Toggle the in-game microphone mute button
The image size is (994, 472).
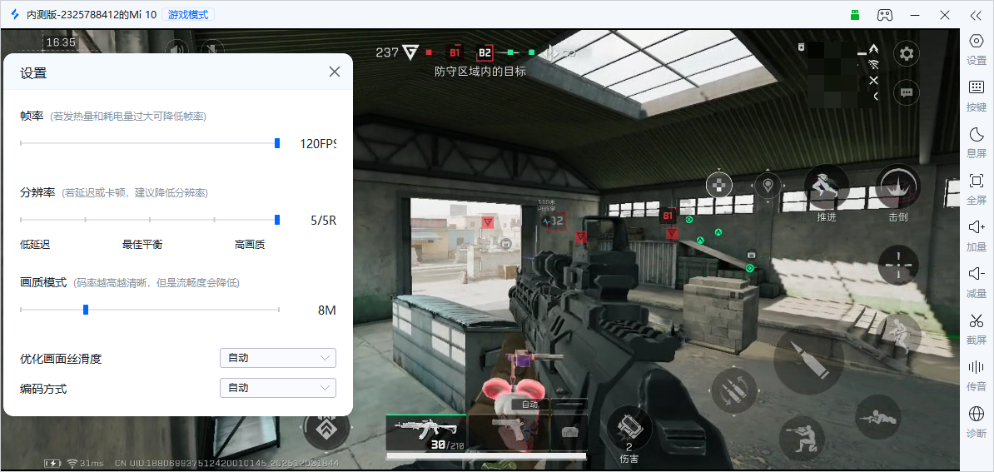pyautogui.click(x=212, y=50)
